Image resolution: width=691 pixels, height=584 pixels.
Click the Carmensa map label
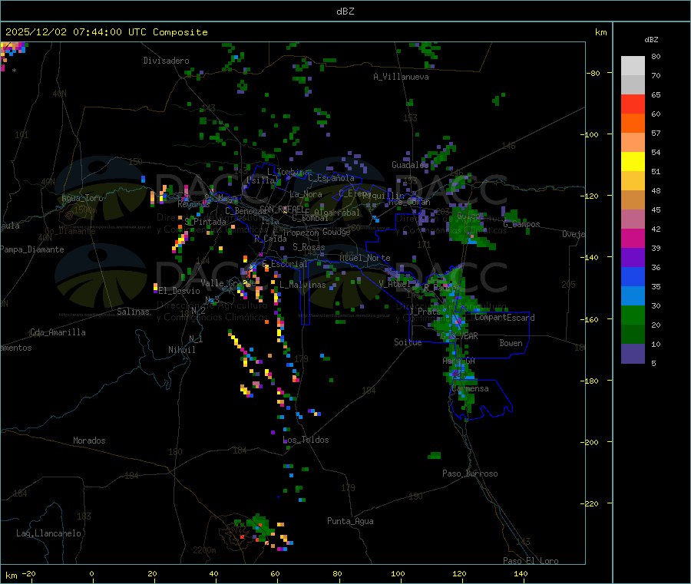tap(470, 388)
